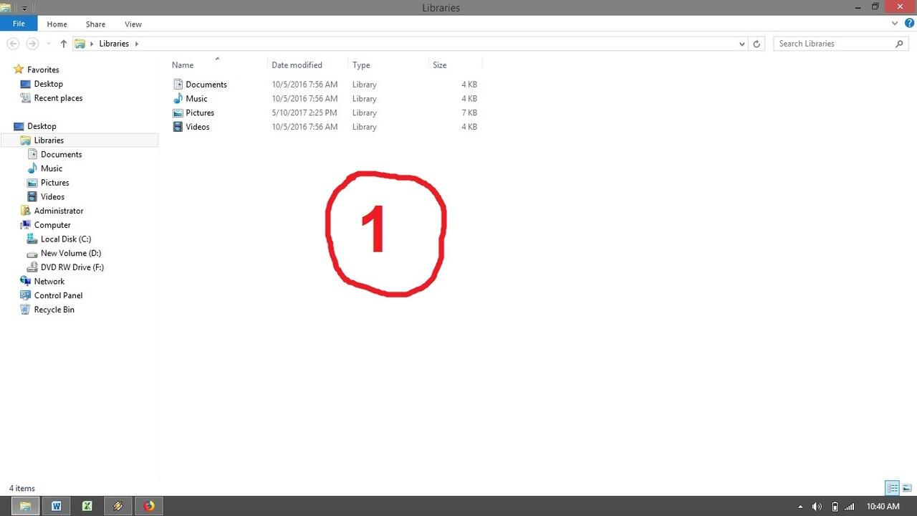This screenshot has width=917, height=516.
Task: Show hidden system tray icons
Action: (x=800, y=507)
